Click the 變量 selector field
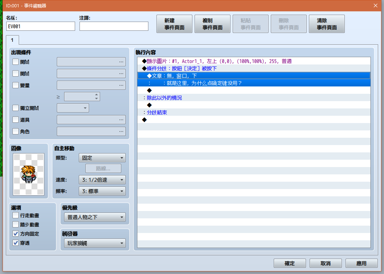The height and width of the screenshot is (274, 384). [x=91, y=85]
